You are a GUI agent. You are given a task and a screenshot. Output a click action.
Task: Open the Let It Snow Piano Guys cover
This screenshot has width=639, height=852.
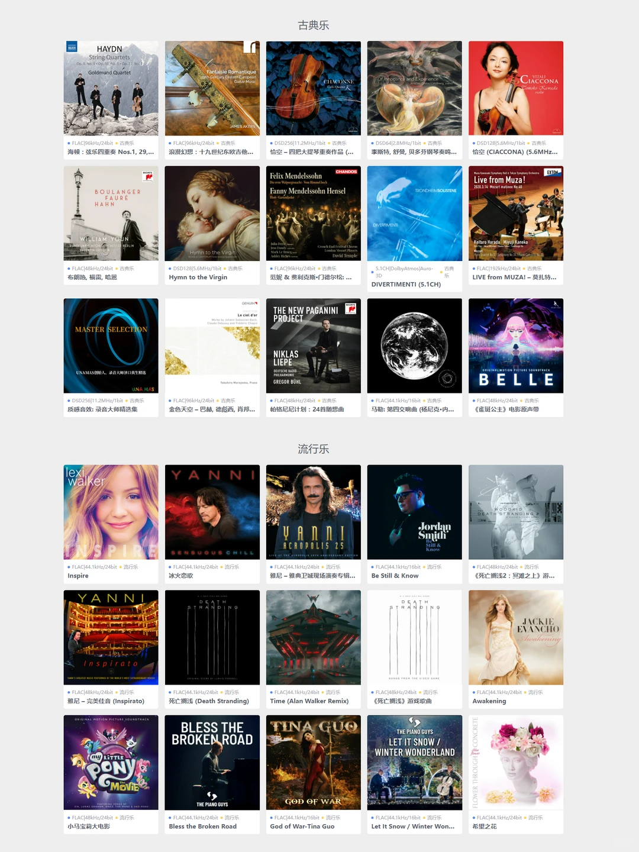[415, 763]
